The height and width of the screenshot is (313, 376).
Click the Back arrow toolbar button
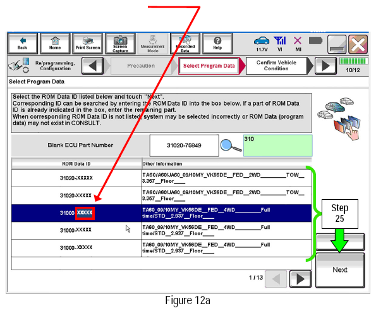point(23,44)
